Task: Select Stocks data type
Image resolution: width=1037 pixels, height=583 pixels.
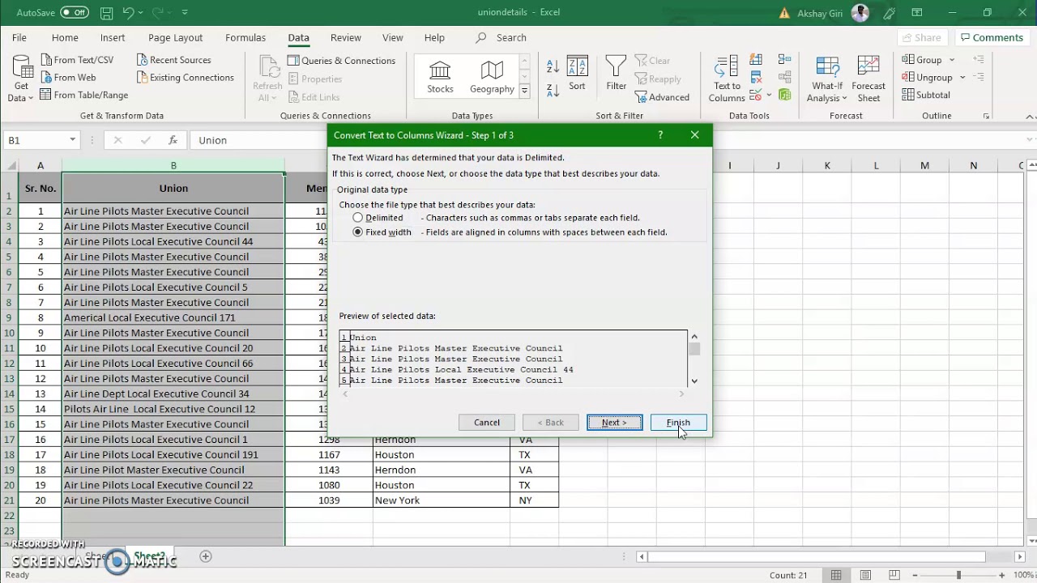Action: click(x=440, y=77)
